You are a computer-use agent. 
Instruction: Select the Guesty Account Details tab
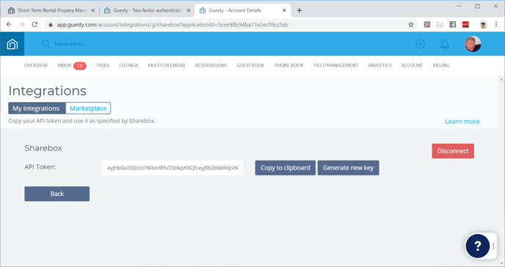[x=242, y=10]
